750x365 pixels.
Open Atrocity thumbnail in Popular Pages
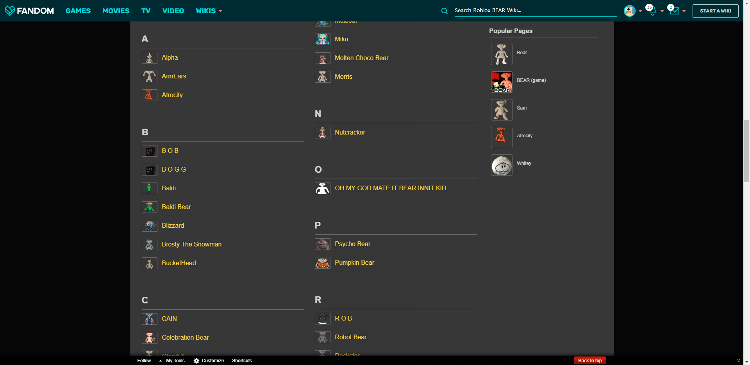click(x=502, y=137)
